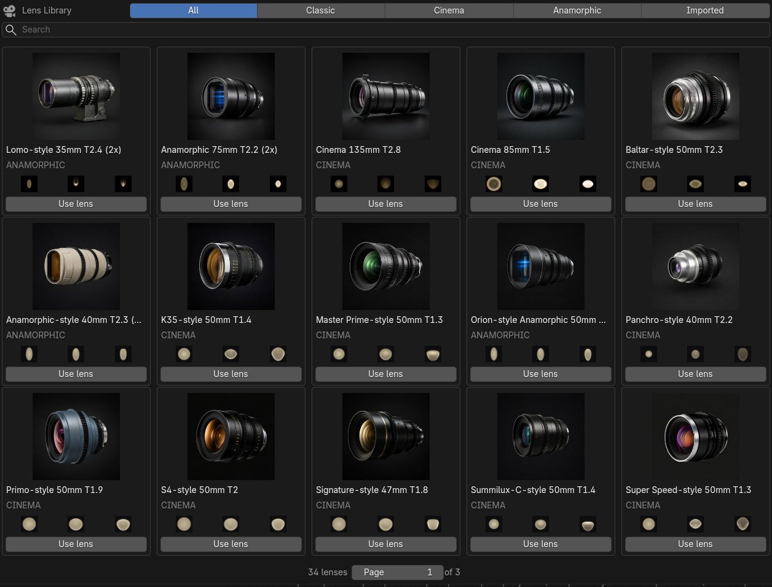Use the Anamorphic-style 40mm T2.3 lens

tap(76, 374)
